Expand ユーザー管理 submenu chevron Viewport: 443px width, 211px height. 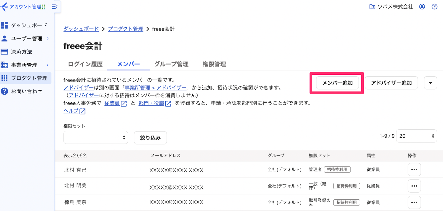pyautogui.click(x=48, y=38)
